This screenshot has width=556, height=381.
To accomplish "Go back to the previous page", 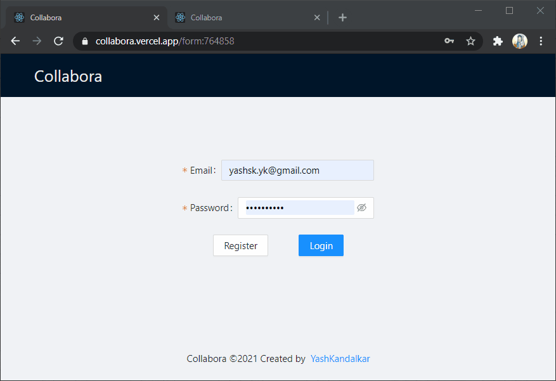I will click(15, 41).
